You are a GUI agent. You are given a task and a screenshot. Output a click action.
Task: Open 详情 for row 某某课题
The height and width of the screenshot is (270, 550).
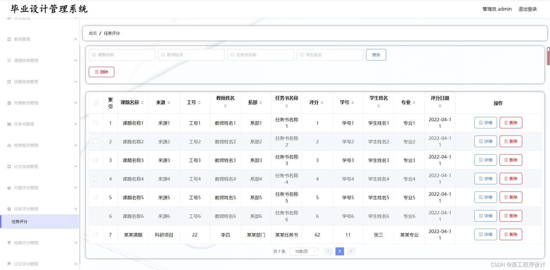486,234
